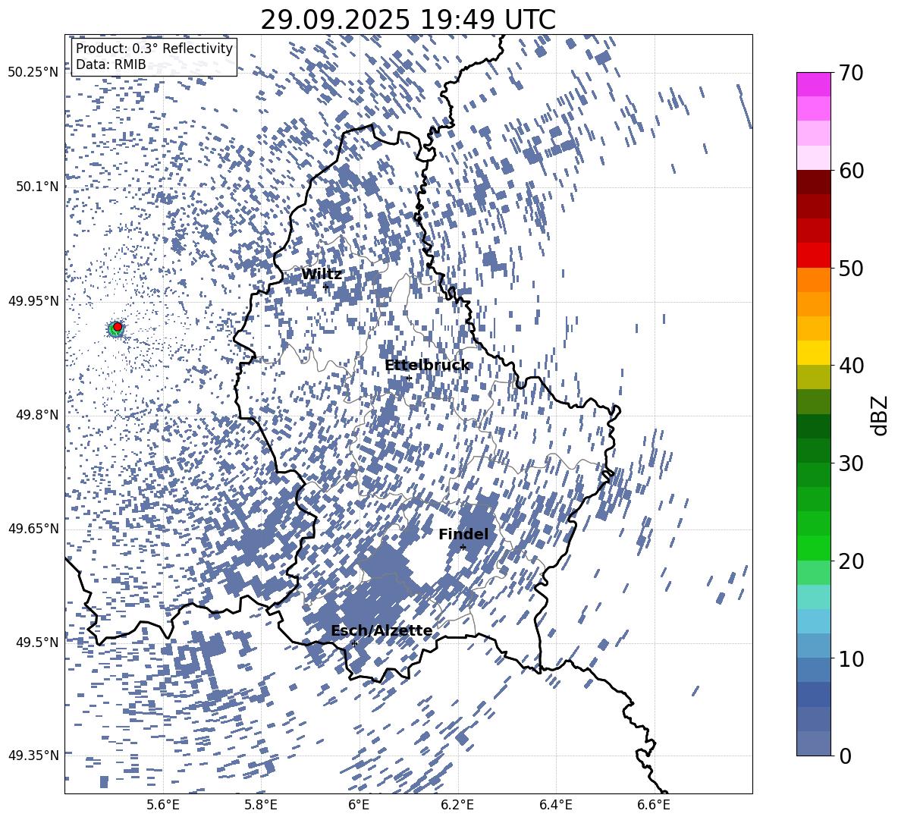Screen dimensions: 898x820
Task: Click the 49.8°N latitude label
Action: coord(37,415)
